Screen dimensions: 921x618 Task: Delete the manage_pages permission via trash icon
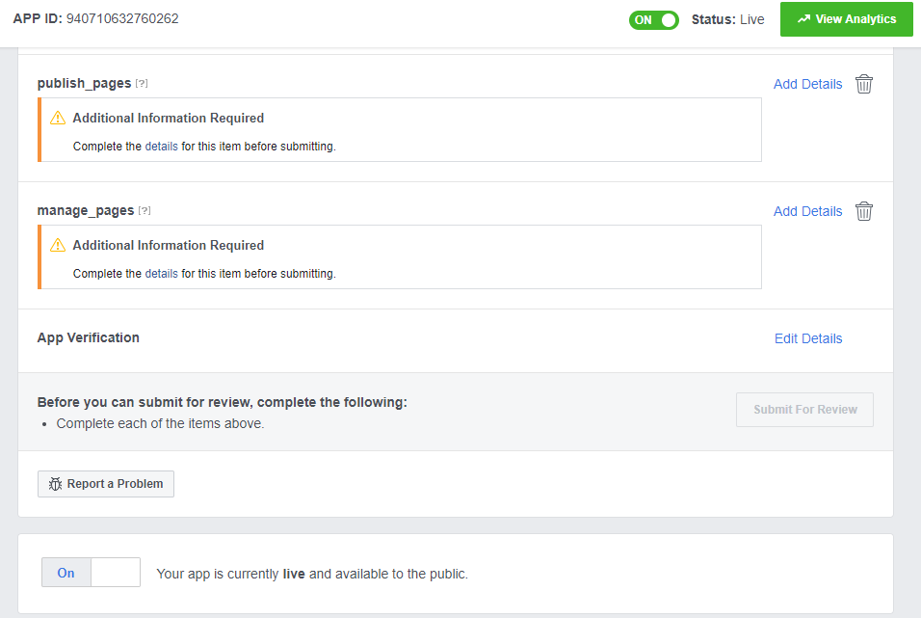[863, 211]
